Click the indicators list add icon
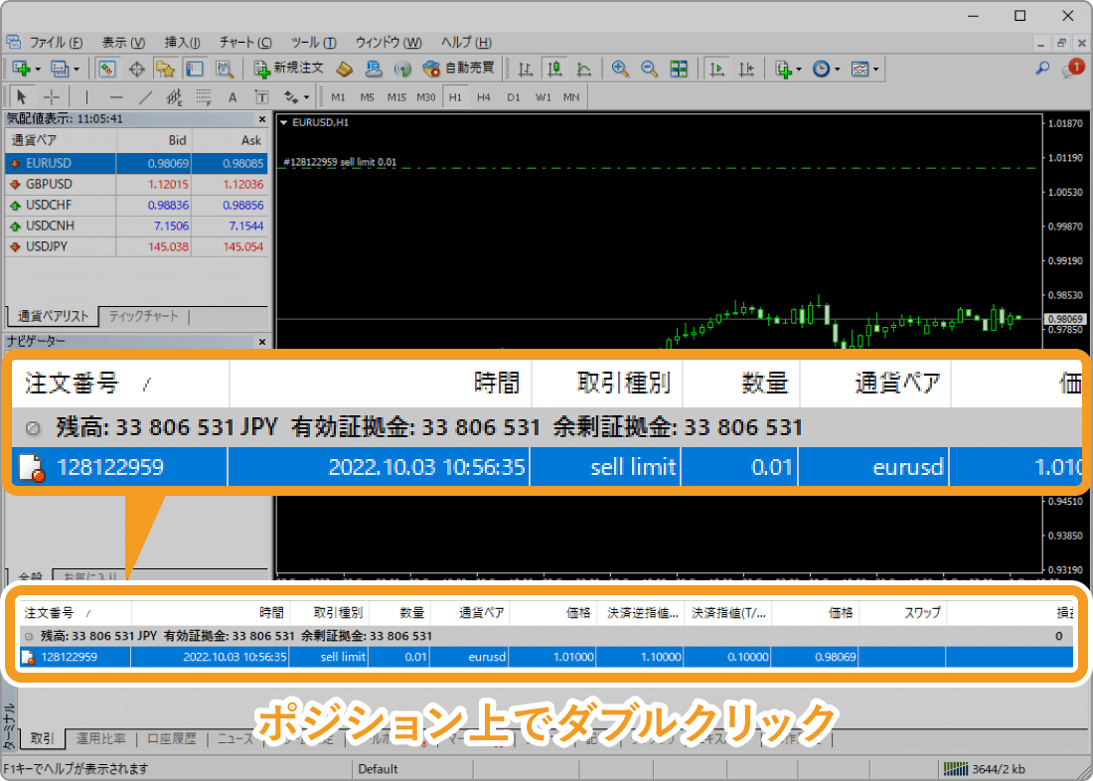The height and width of the screenshot is (781, 1093). point(784,69)
